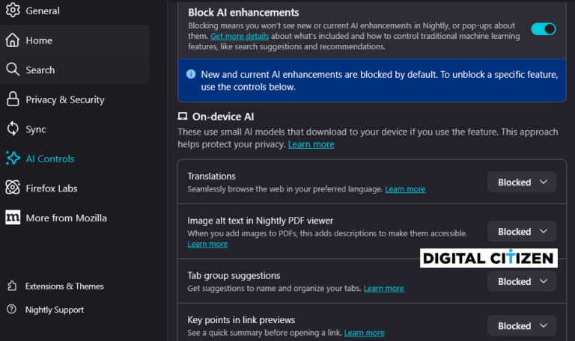Click the Search magnifier icon

pos(13,70)
